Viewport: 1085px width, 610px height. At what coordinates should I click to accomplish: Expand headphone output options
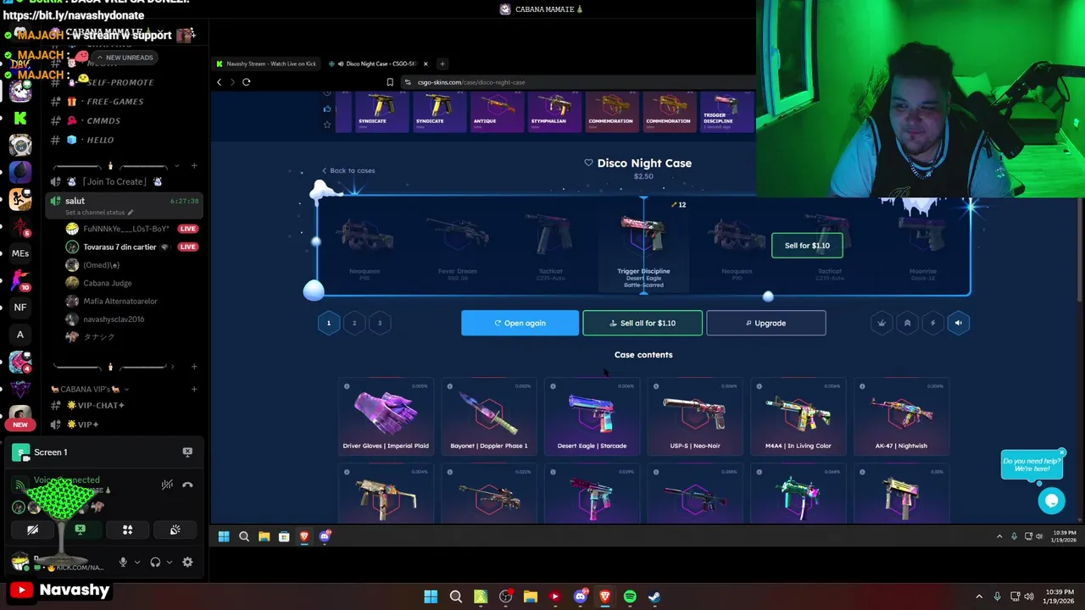pos(169,563)
